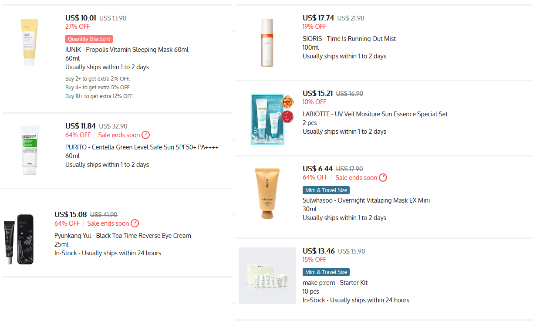Open the PURITO sunscreen product image
This screenshot has width=533, height=325.
coord(30,150)
